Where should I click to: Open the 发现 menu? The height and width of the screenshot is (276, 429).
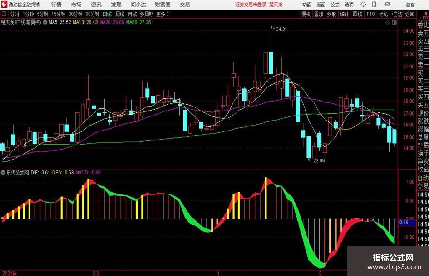(x=116, y=5)
